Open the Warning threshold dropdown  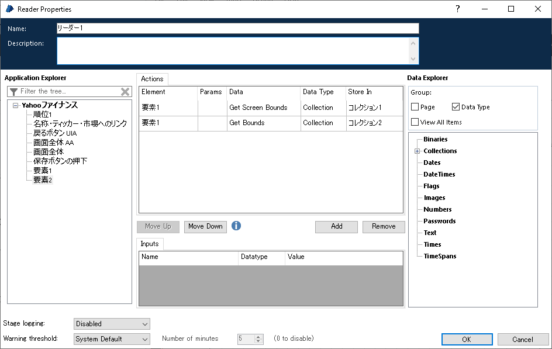[x=112, y=339]
